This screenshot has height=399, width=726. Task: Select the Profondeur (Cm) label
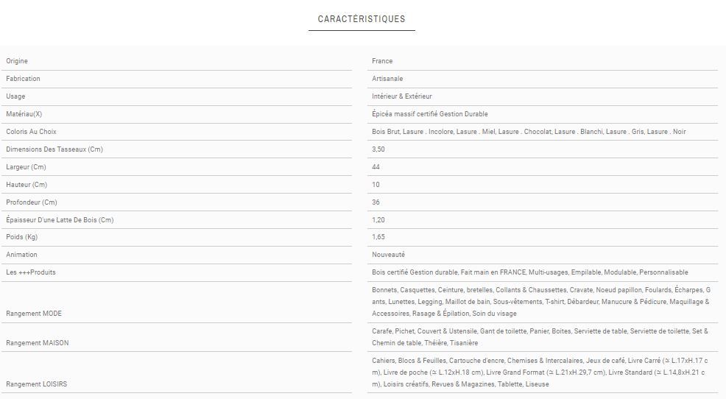(32, 202)
